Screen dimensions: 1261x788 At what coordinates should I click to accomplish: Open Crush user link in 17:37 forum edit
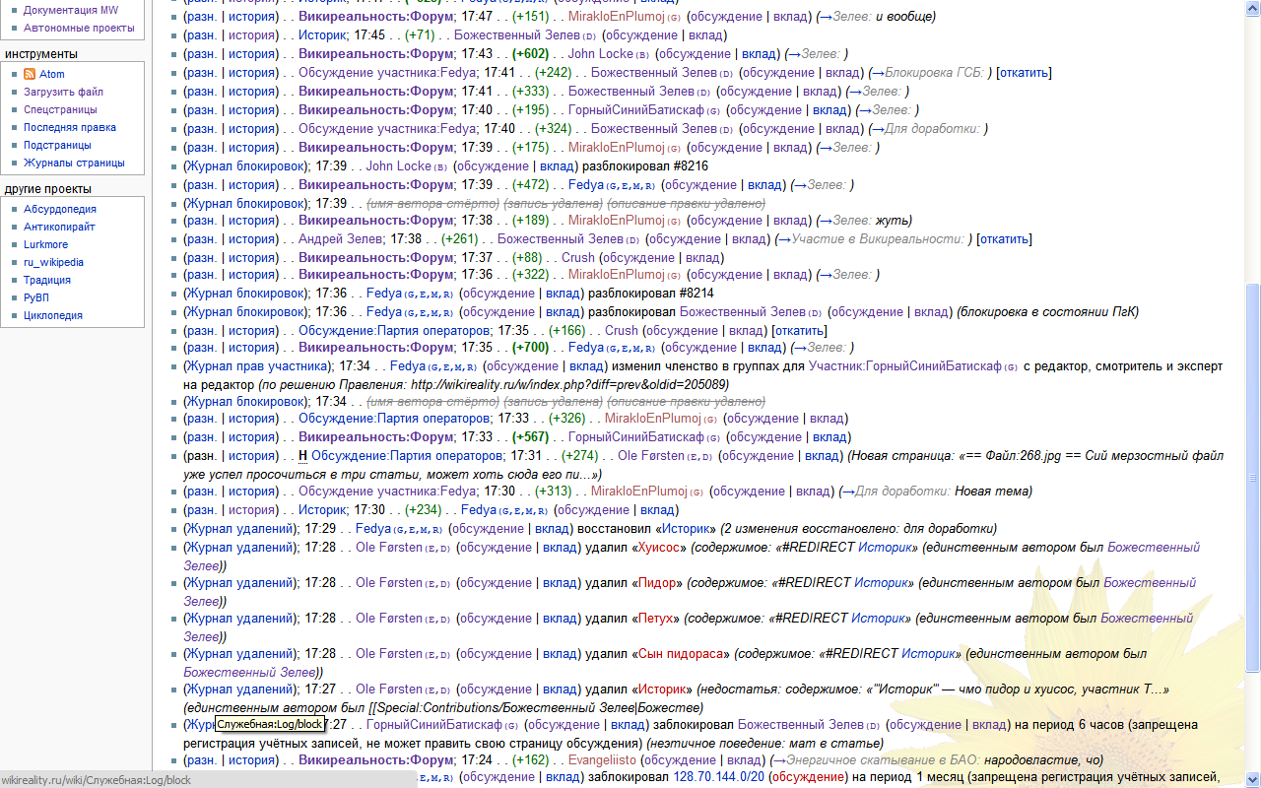click(x=578, y=258)
